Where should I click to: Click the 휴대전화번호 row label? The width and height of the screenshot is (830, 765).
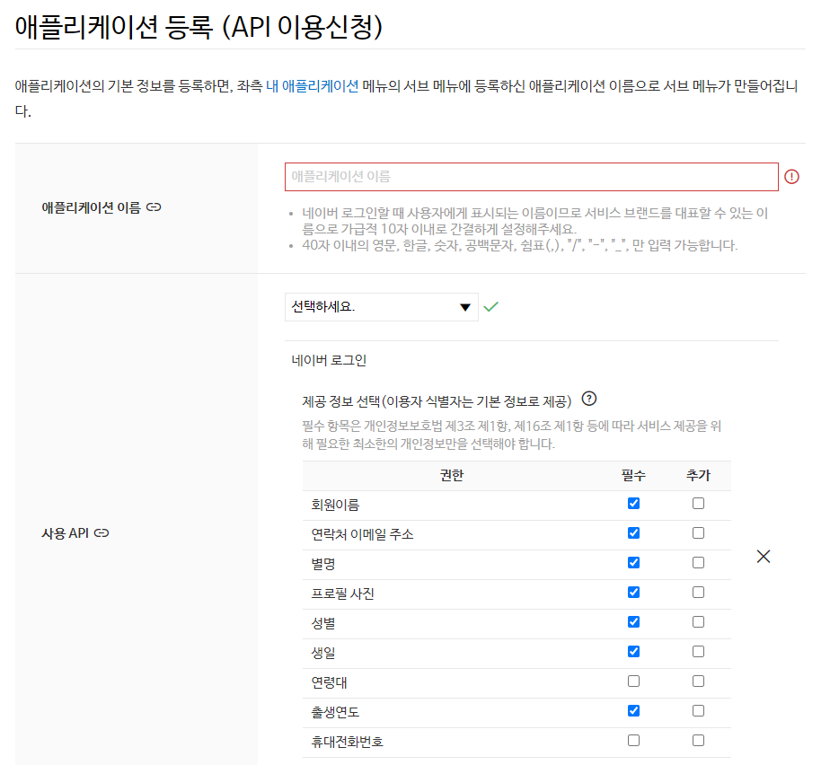[x=347, y=742]
